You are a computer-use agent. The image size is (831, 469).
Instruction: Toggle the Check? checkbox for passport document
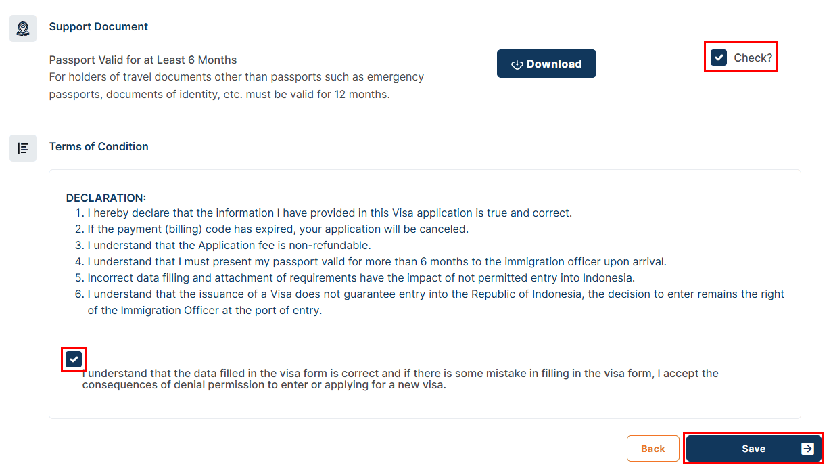click(719, 58)
